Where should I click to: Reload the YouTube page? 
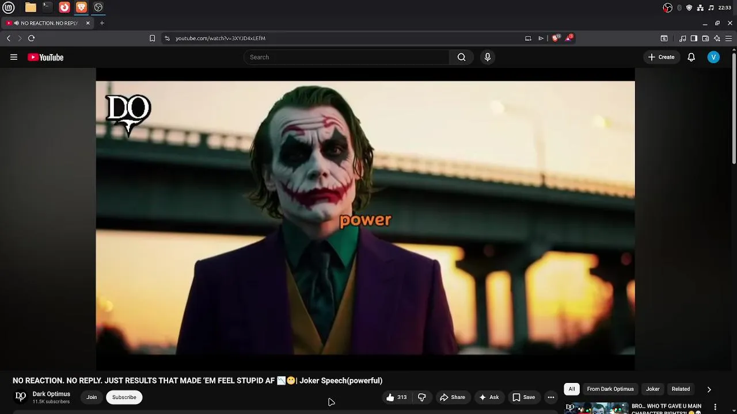click(x=32, y=38)
